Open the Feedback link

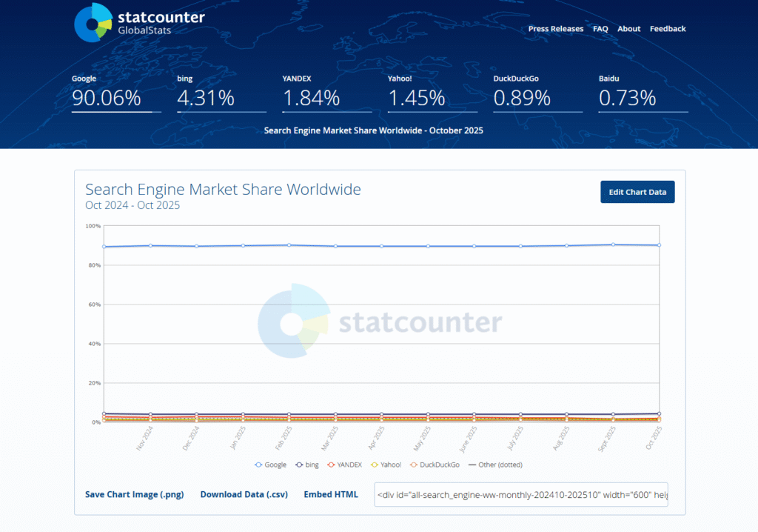pyautogui.click(x=668, y=29)
